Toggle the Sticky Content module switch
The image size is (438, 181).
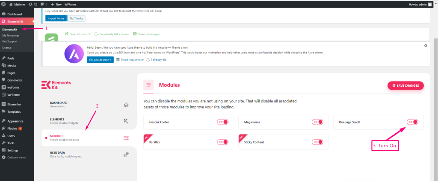(x=318, y=142)
